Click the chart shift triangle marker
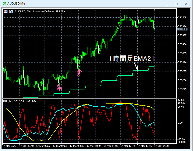Image resolution: width=193 pixels, height=151 pixels. pyautogui.click(x=154, y=9)
